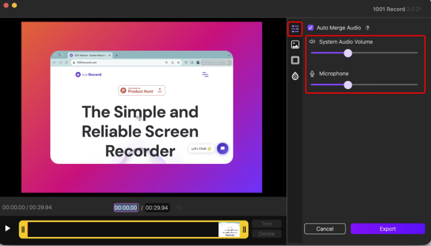Screen dimensions: 431x246
Task: Click the Microphone icon
Action: click(x=312, y=74)
